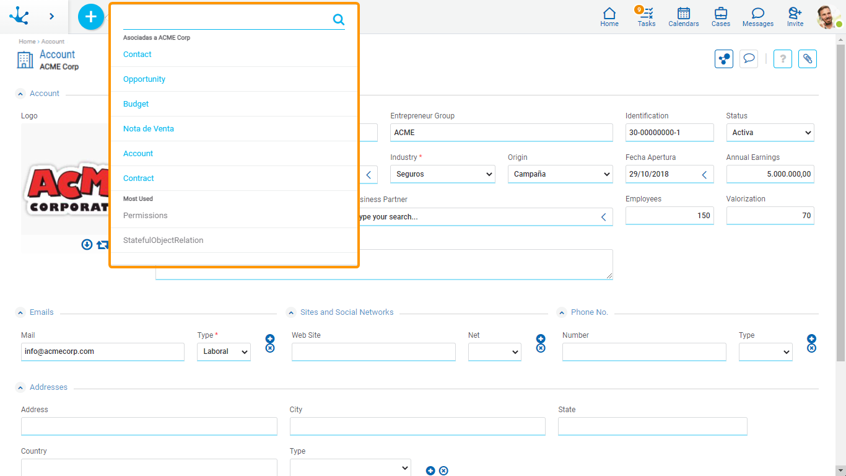Select the Contract entry
The height and width of the screenshot is (476, 846).
(139, 178)
